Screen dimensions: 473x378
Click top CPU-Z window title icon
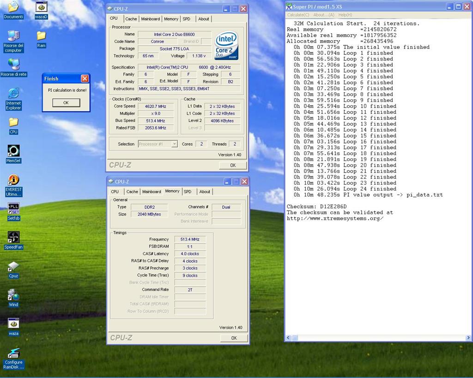pos(110,9)
